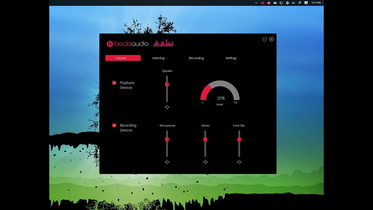Open the Recording tab

tap(196, 58)
